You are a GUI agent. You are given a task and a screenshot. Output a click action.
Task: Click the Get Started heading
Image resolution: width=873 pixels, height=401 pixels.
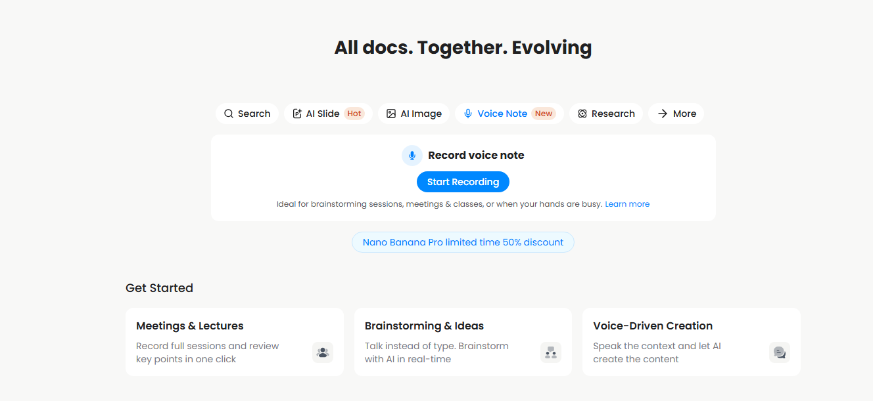pos(159,288)
